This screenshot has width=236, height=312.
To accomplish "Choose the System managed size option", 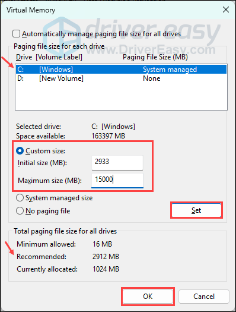I will coord(20,198).
